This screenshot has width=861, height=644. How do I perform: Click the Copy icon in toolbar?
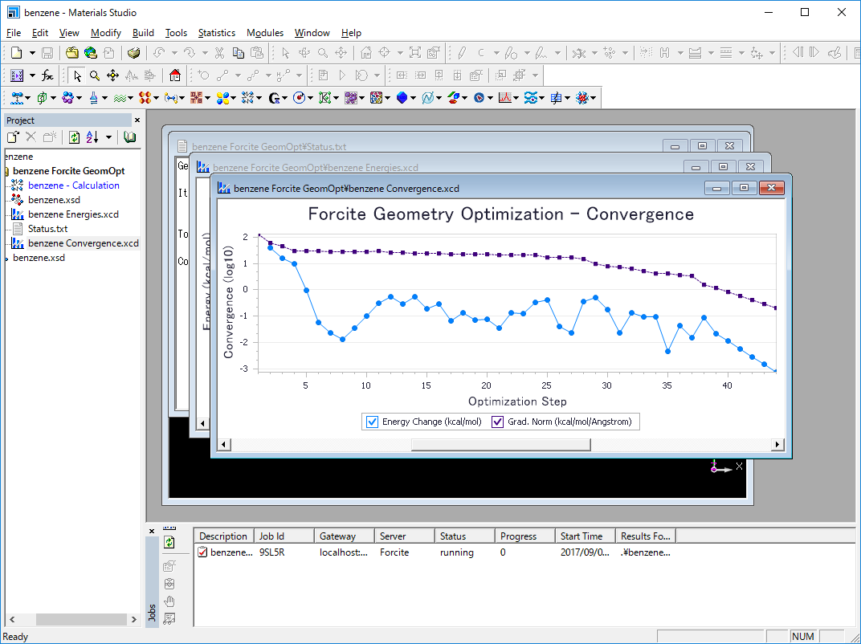click(238, 53)
